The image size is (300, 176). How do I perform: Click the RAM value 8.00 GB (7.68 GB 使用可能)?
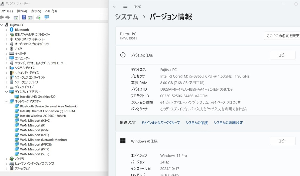click(x=182, y=83)
